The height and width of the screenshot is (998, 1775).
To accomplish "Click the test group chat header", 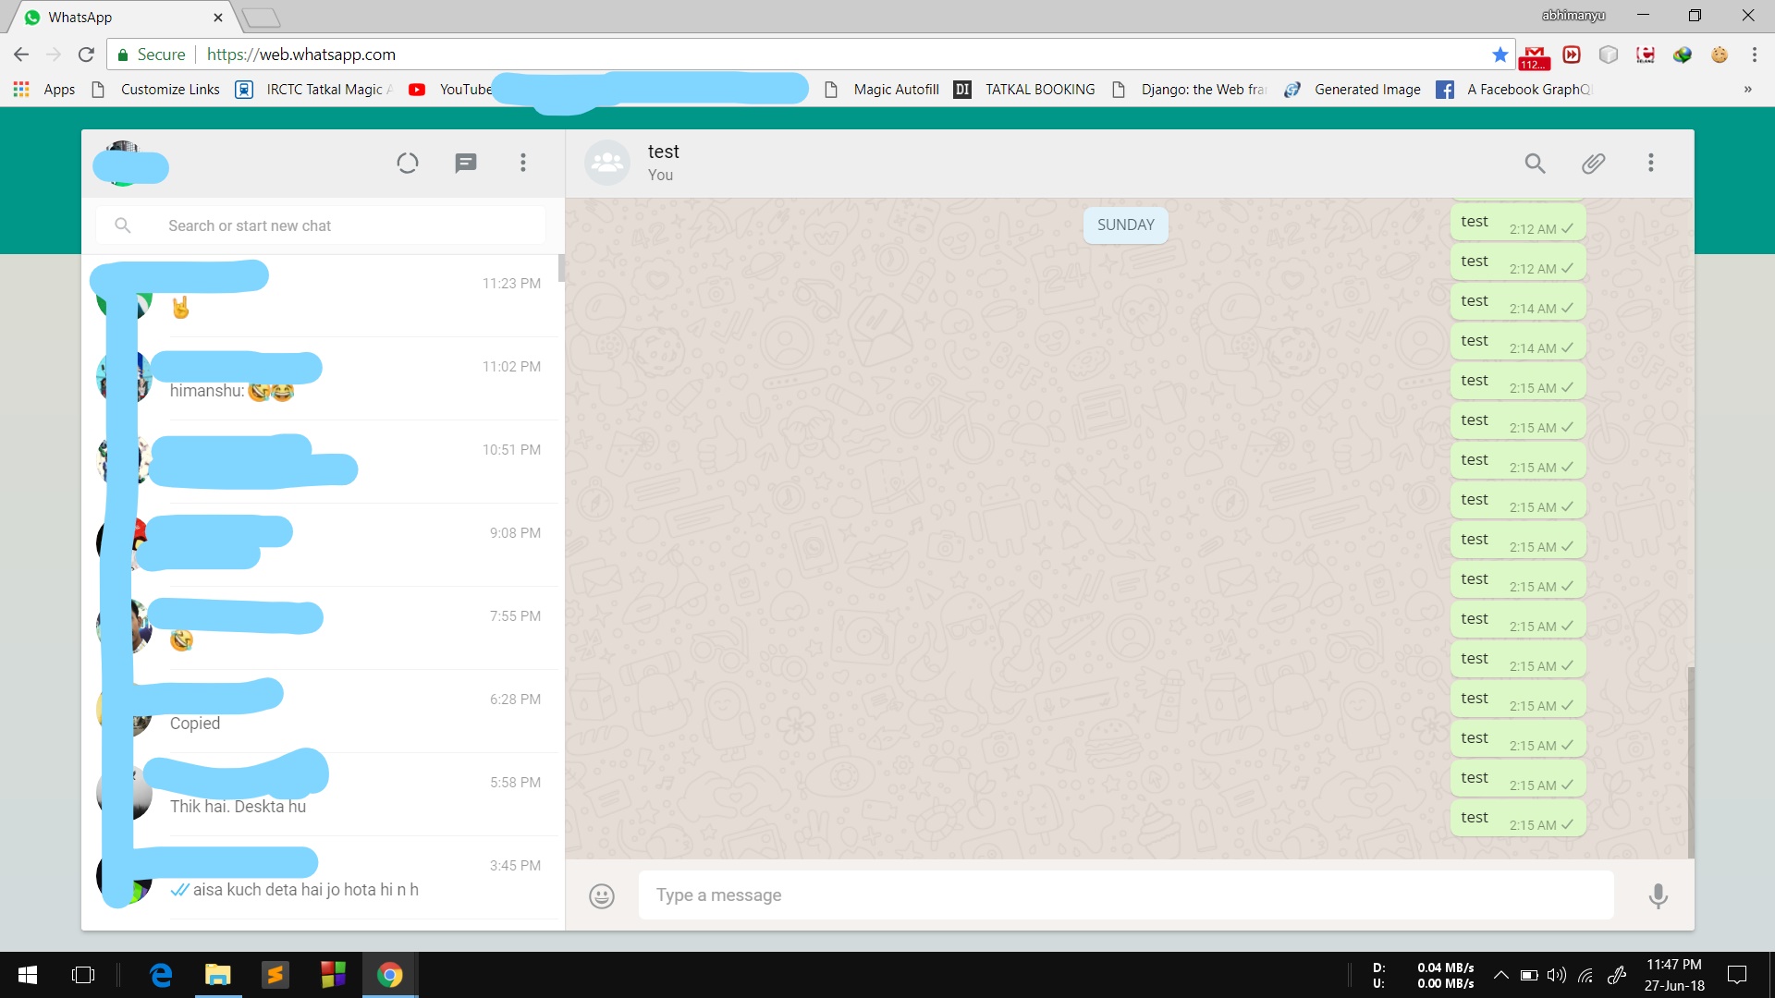I will point(662,161).
